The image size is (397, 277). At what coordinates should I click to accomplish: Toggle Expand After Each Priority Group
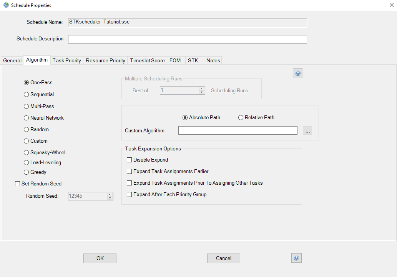pos(130,195)
